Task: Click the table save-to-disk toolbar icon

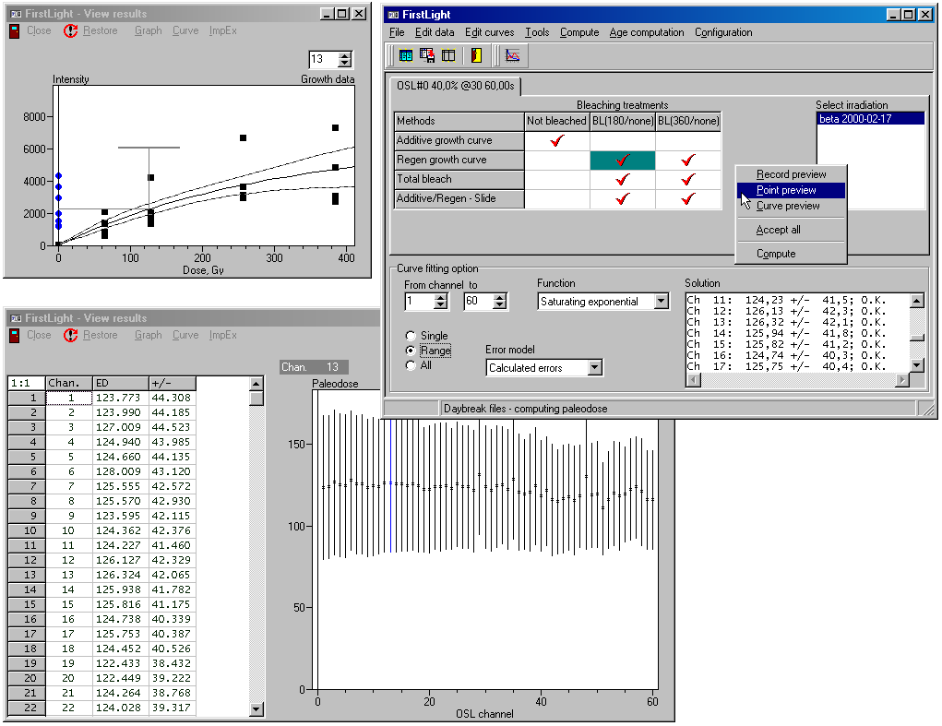Action: click(x=427, y=56)
